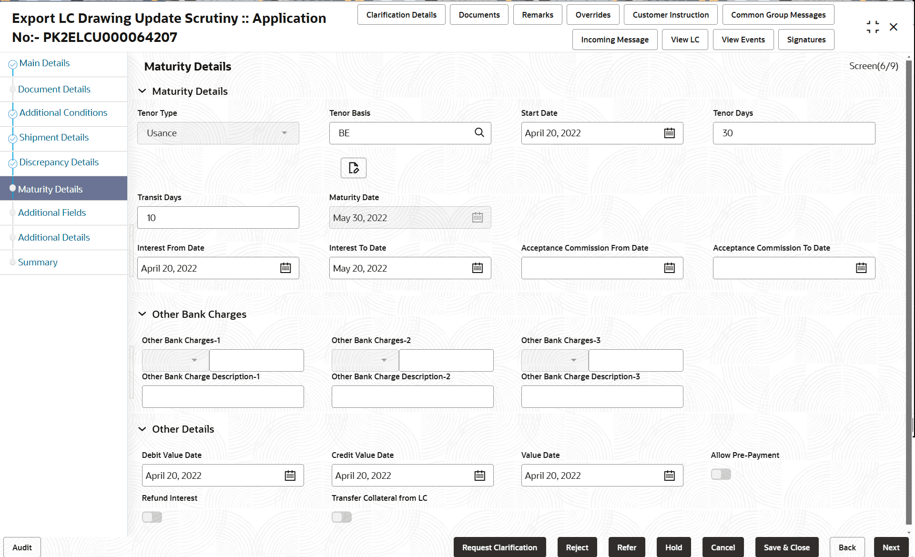Collapse the Other Bank Charges section

(x=142, y=314)
